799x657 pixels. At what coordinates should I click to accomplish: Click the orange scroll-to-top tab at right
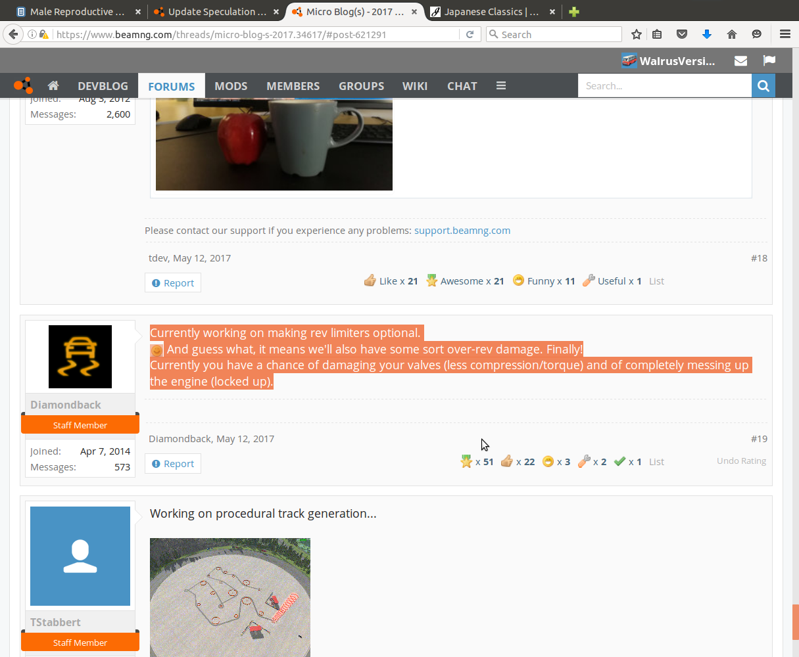pos(795,622)
